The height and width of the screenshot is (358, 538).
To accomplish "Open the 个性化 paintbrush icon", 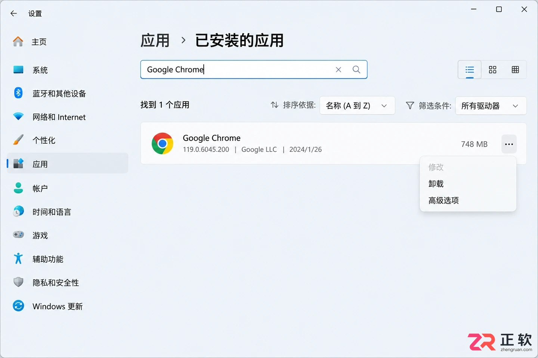I will point(18,140).
